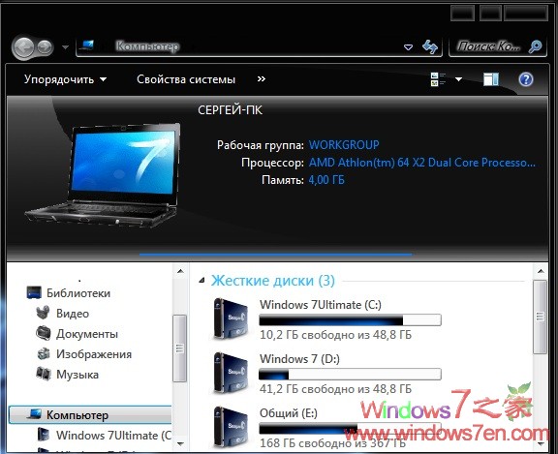The width and height of the screenshot is (558, 454).
Task: Open the Изображения library
Action: click(94, 354)
